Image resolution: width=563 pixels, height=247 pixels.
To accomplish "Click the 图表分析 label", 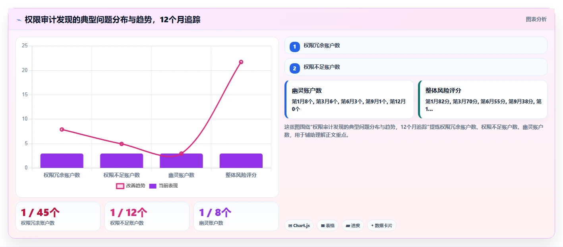I will (536, 19).
